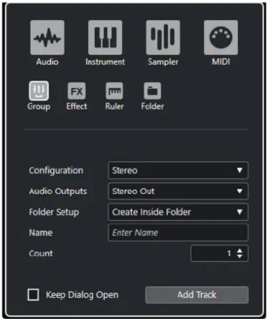Click the Folder Setup label
Viewport: 267px width, 319px height.
coord(54,212)
